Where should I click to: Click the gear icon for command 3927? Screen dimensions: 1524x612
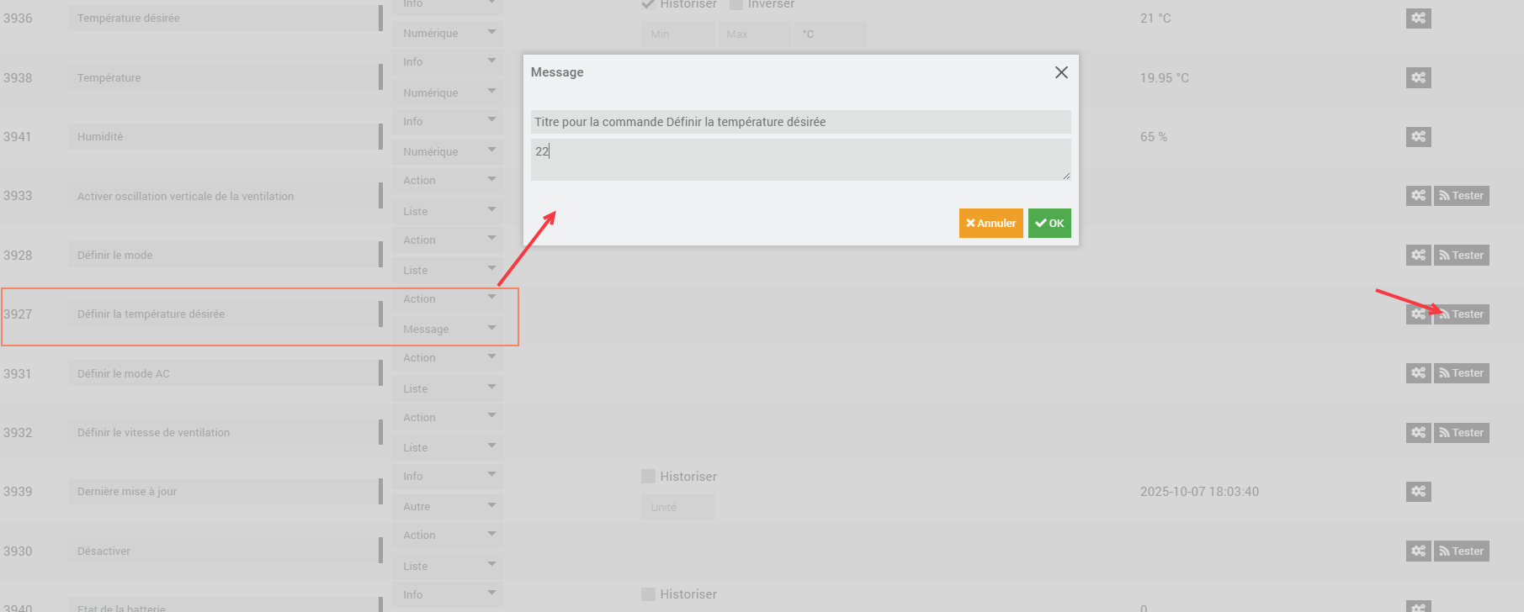(1418, 314)
